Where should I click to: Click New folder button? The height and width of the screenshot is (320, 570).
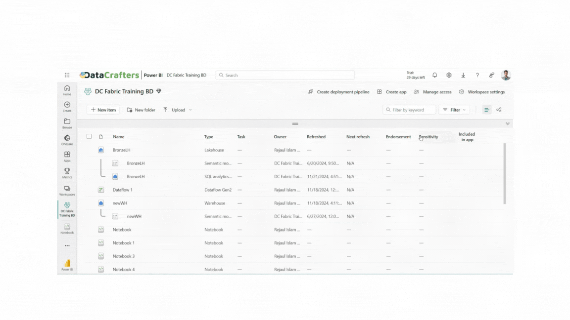[x=141, y=110]
